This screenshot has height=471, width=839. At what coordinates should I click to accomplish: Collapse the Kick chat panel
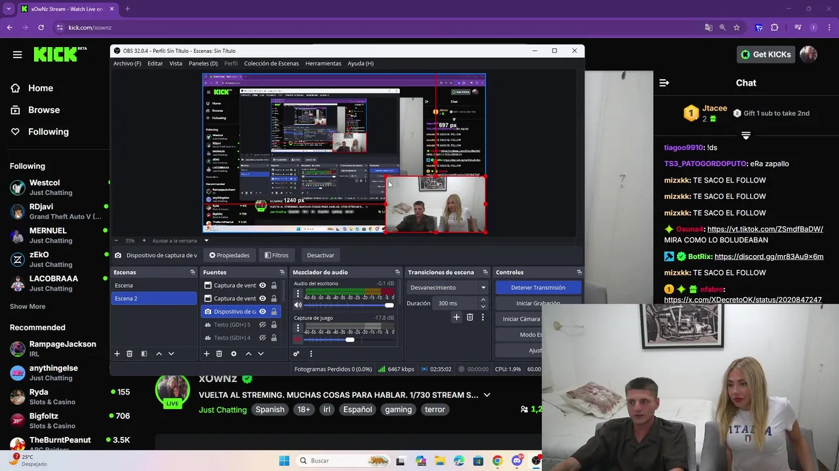664,83
